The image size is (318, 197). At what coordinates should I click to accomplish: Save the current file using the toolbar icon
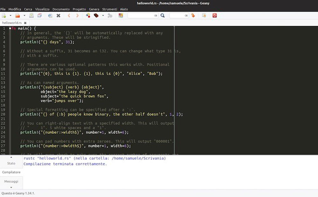tap(31, 15)
